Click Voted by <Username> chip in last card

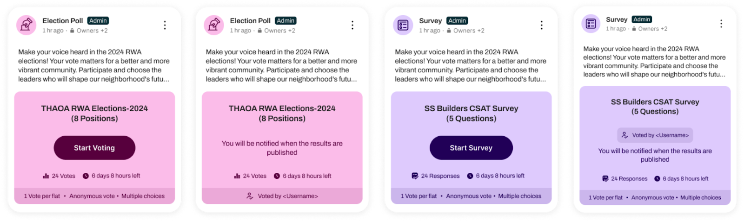click(x=655, y=135)
